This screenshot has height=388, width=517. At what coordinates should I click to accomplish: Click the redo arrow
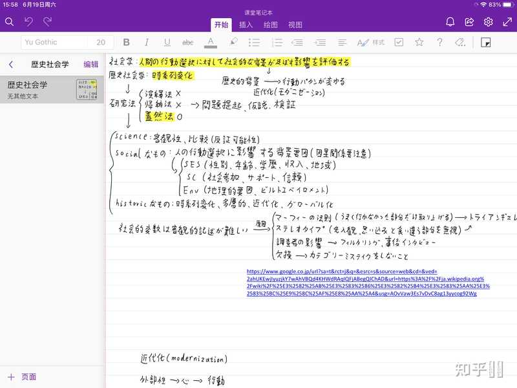[x=47, y=22]
